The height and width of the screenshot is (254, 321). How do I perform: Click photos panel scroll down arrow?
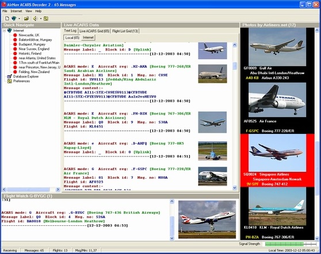point(317,238)
